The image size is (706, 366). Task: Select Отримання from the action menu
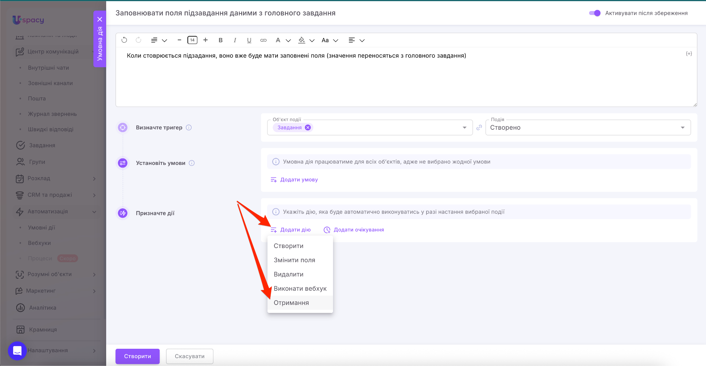point(291,303)
